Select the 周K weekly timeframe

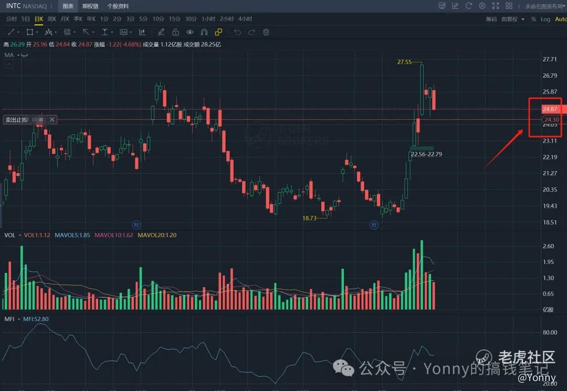click(51, 19)
